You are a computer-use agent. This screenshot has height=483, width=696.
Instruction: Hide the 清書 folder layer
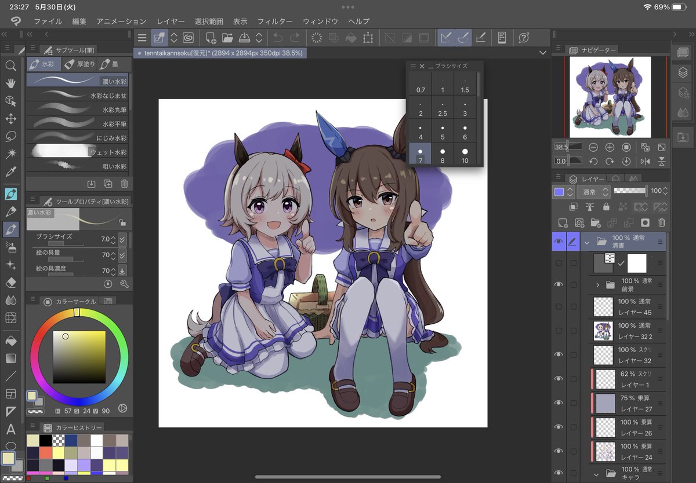coord(559,241)
